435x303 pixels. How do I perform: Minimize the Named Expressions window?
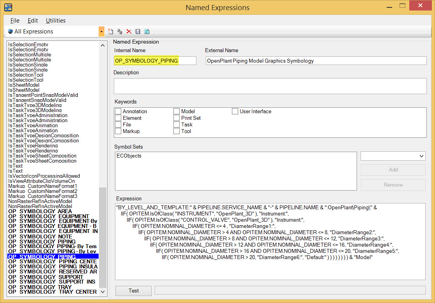[389, 6]
